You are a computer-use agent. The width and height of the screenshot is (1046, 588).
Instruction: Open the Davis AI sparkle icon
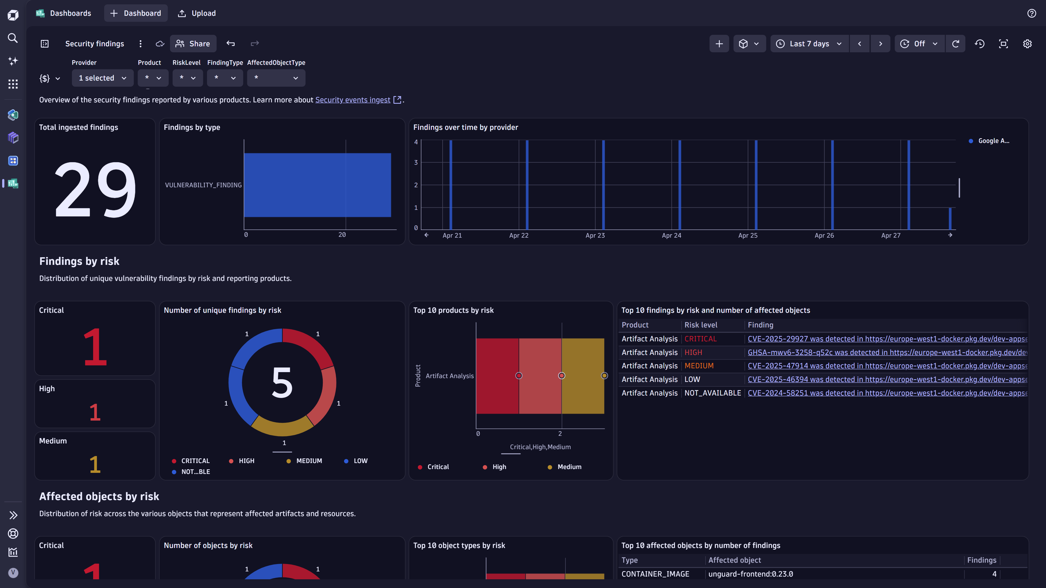coord(13,61)
